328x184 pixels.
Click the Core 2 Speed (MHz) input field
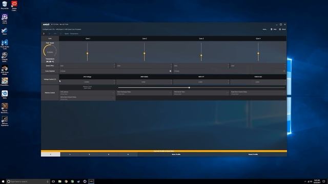pyautogui.click(x=145, y=66)
